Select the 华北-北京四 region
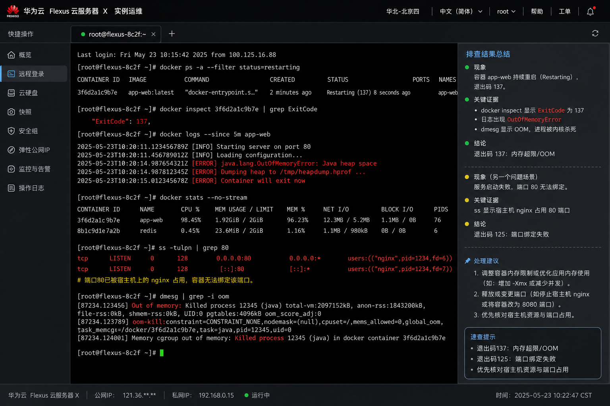Screen dimensions: 610x406 coord(403,11)
